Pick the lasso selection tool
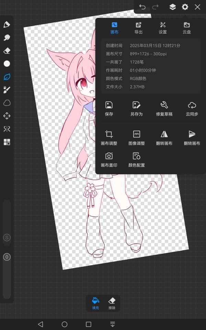Viewport: 206px width, 330px height. pyautogui.click(x=7, y=103)
